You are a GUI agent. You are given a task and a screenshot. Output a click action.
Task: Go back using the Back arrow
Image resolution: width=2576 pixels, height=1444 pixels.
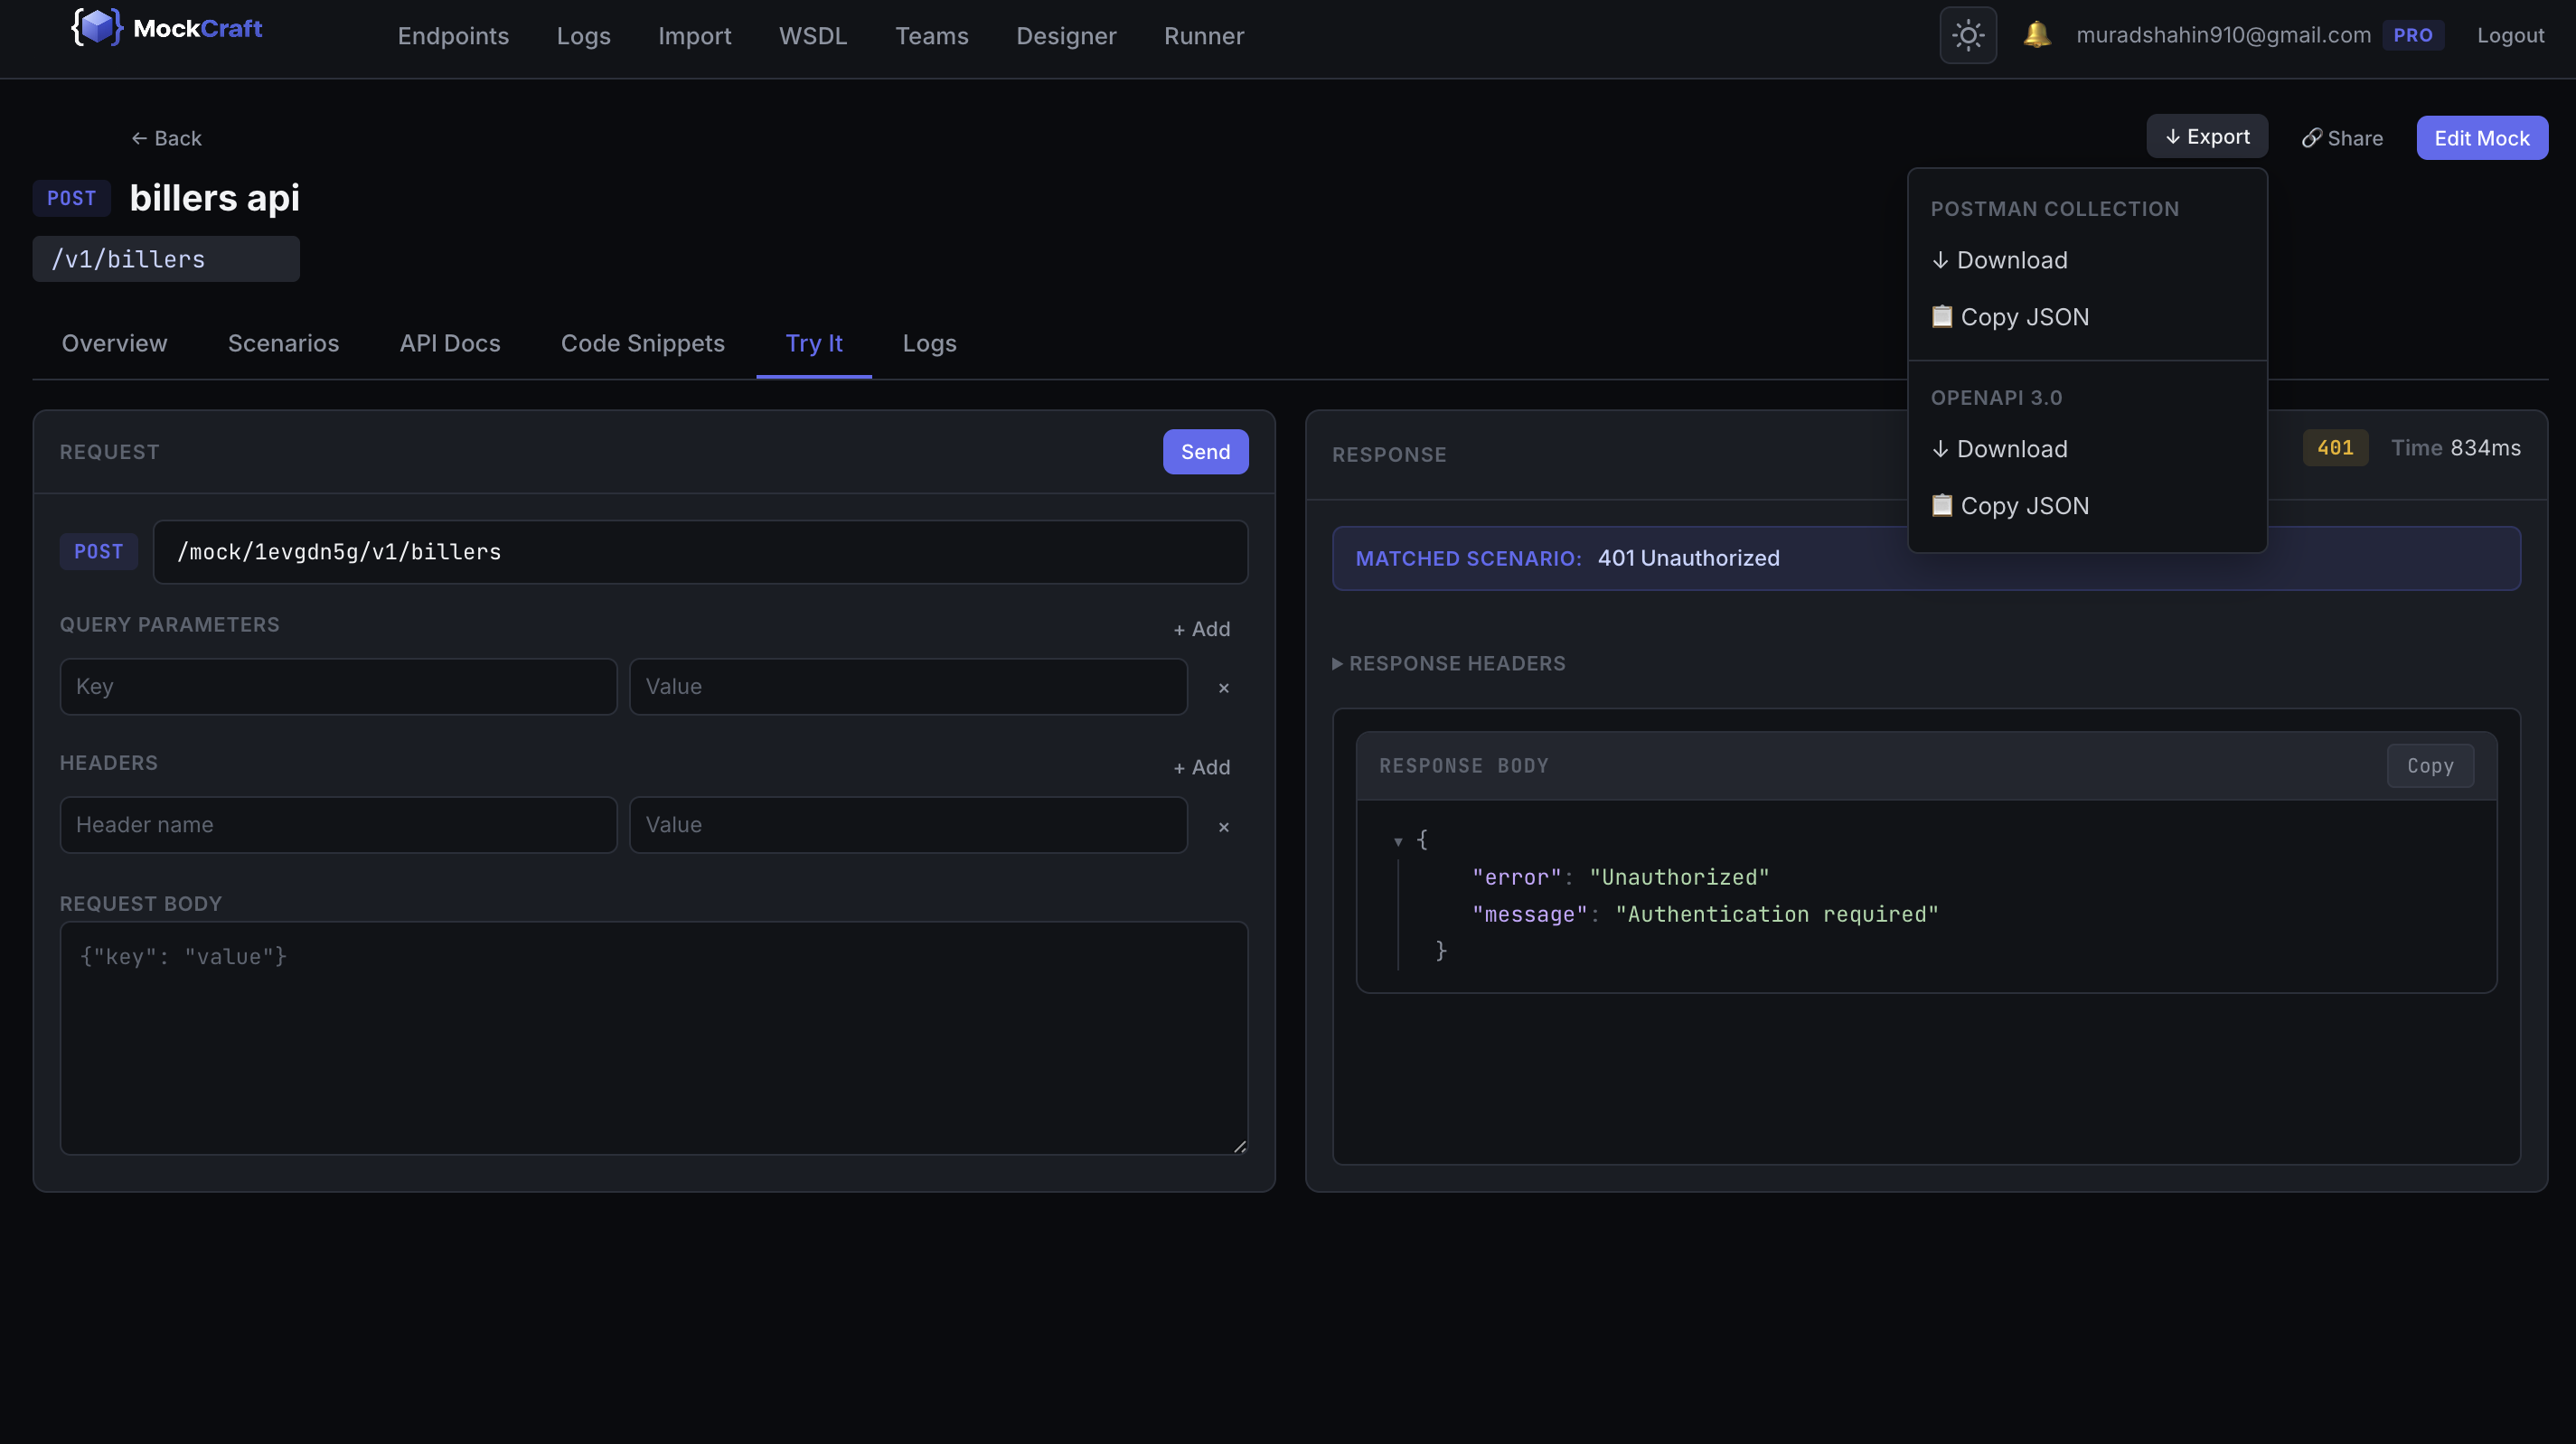pyautogui.click(x=166, y=138)
